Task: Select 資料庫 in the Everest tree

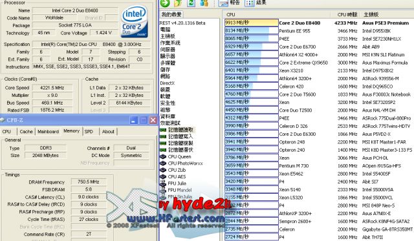Action: coord(168,116)
